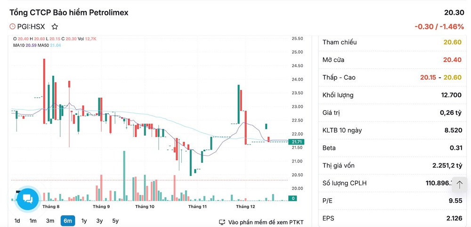Click the Tháng 10 label on time axis
The image size is (471, 227).
click(145, 206)
